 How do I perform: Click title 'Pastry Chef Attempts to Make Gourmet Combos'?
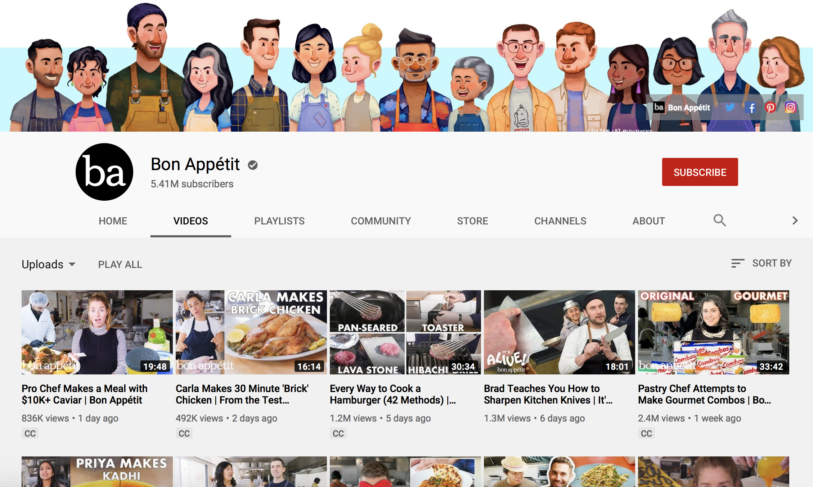click(705, 394)
